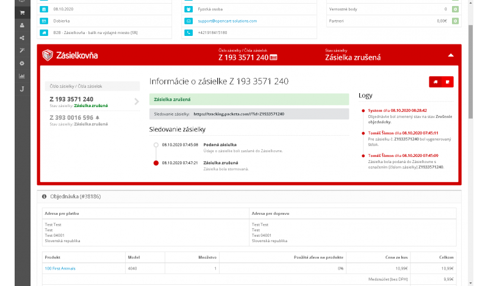
Task: Click the Adresa pre platbu header
Action: click(x=62, y=214)
